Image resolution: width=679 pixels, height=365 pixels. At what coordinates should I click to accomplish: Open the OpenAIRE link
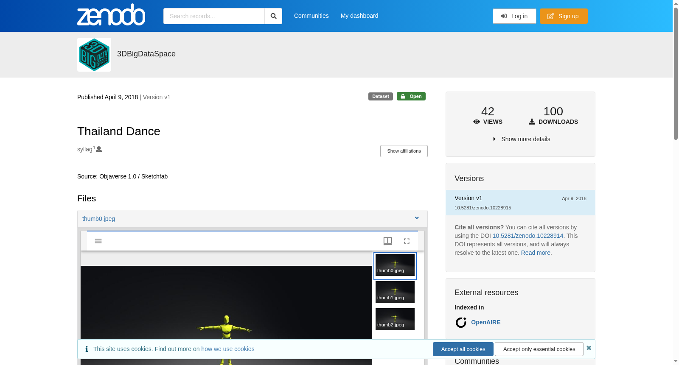(486, 322)
